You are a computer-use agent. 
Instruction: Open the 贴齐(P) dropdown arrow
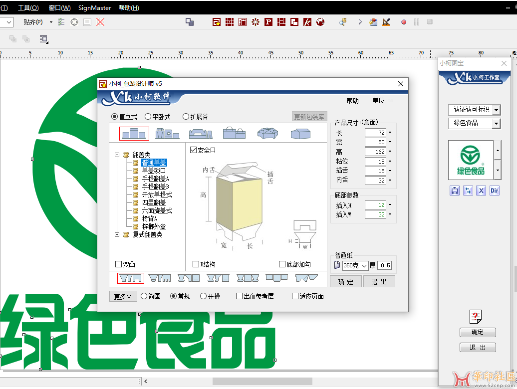click(51, 22)
